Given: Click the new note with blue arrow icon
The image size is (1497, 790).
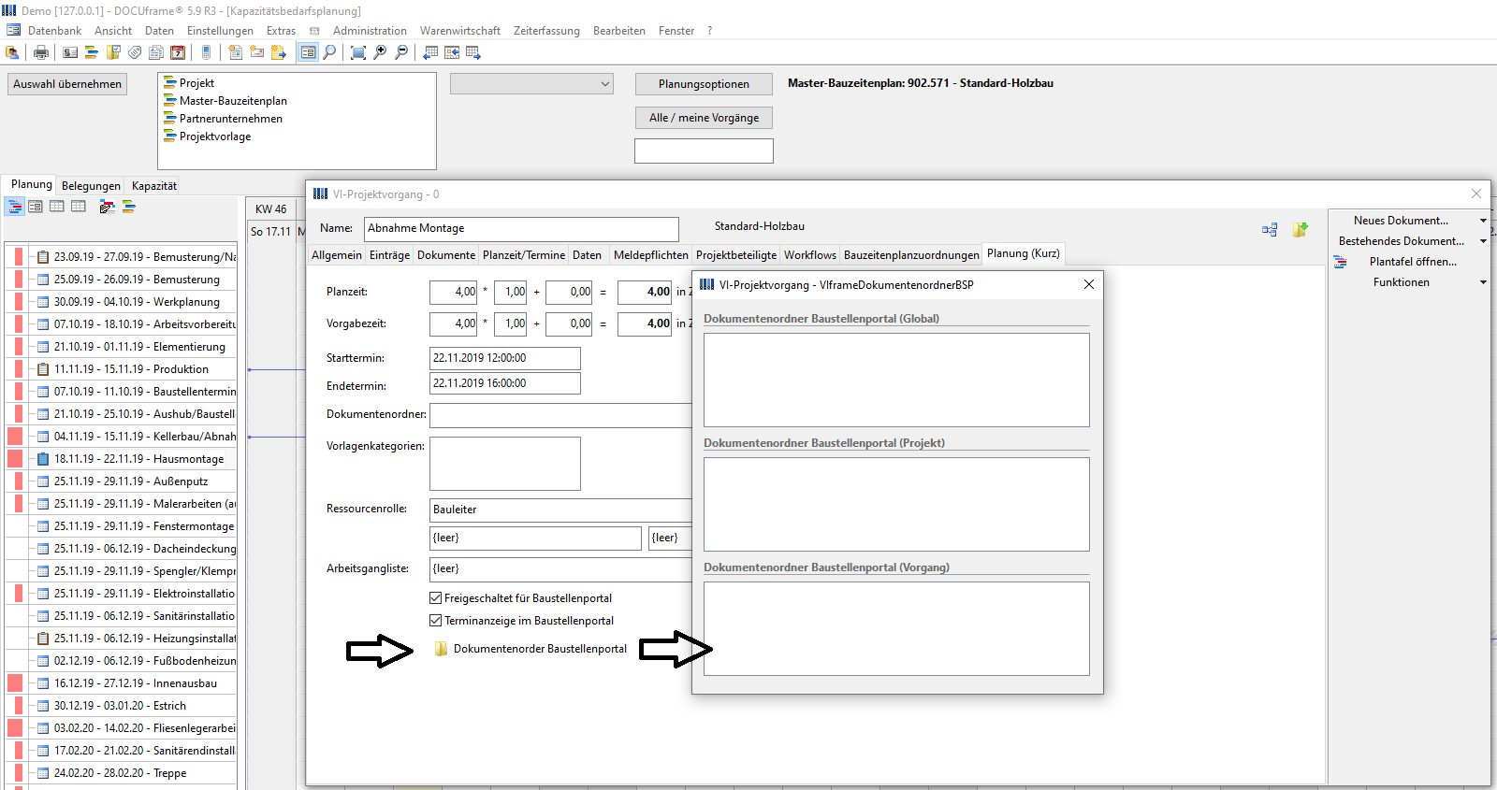Looking at the screenshot, I should [x=279, y=52].
